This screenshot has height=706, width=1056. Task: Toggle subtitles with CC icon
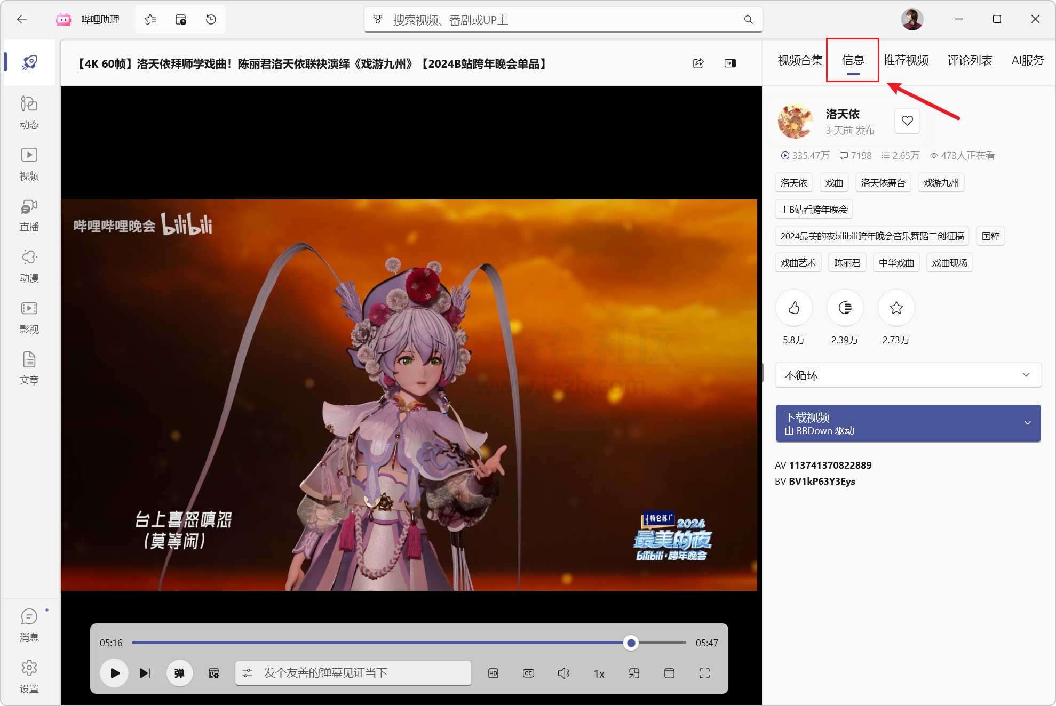(x=528, y=673)
